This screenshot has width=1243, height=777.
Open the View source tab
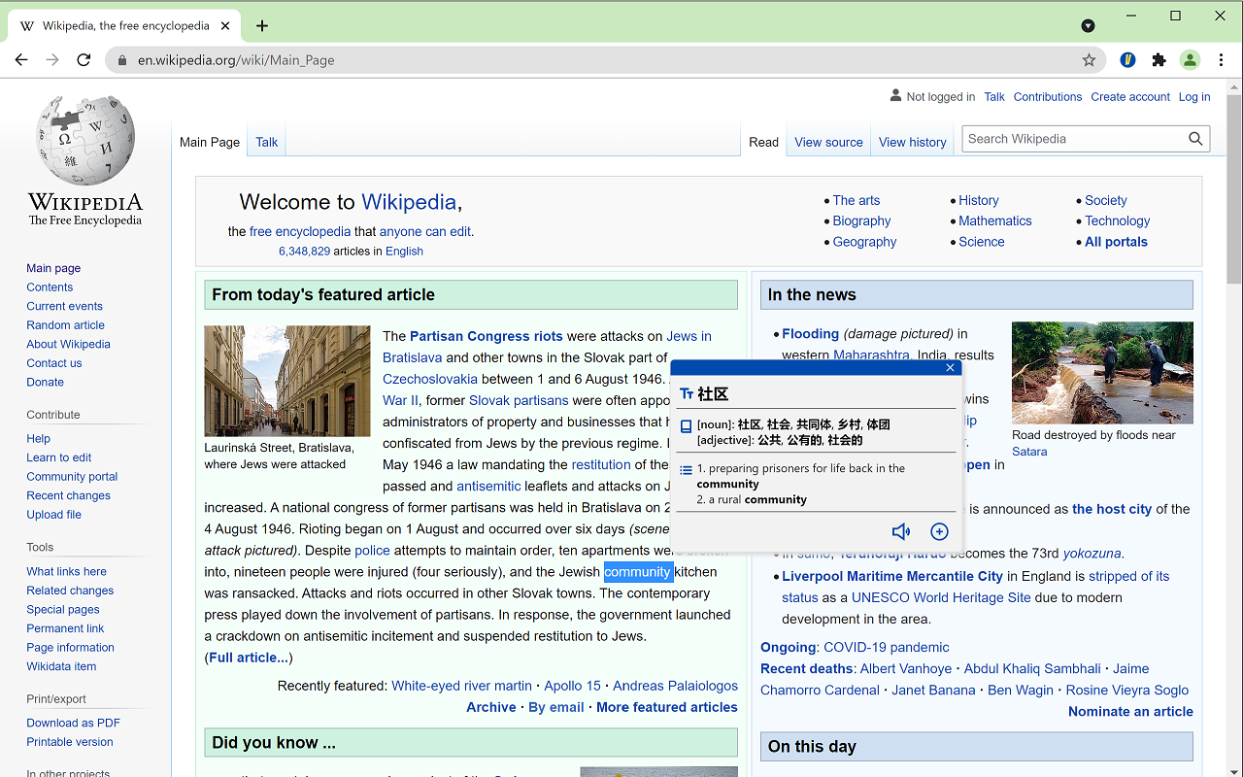pyautogui.click(x=828, y=142)
